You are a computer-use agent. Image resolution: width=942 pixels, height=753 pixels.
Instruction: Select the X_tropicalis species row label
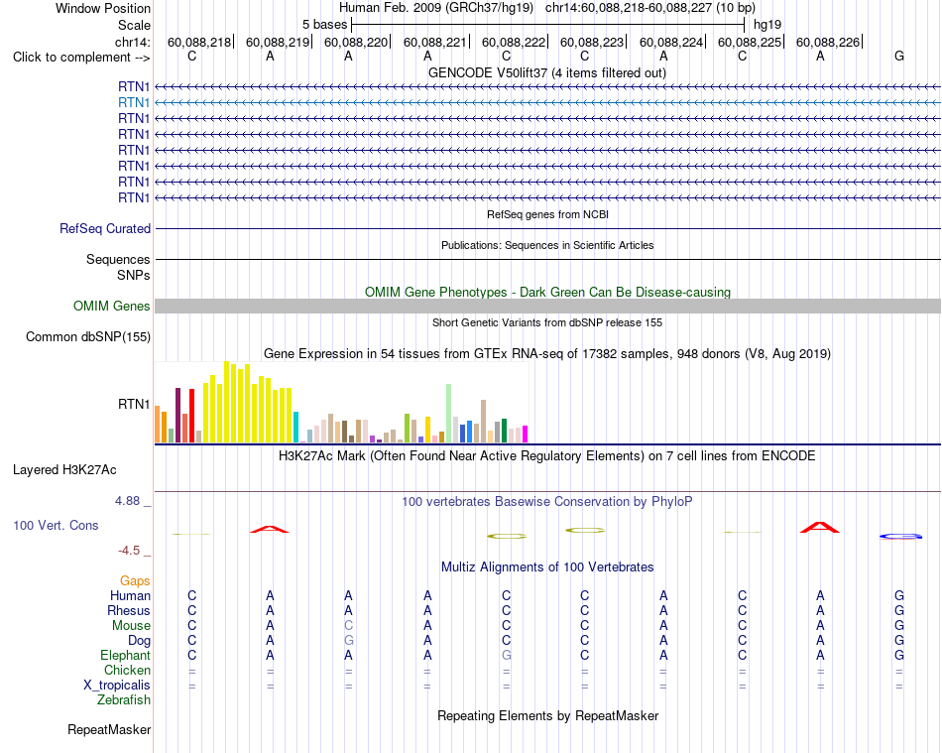[117, 686]
